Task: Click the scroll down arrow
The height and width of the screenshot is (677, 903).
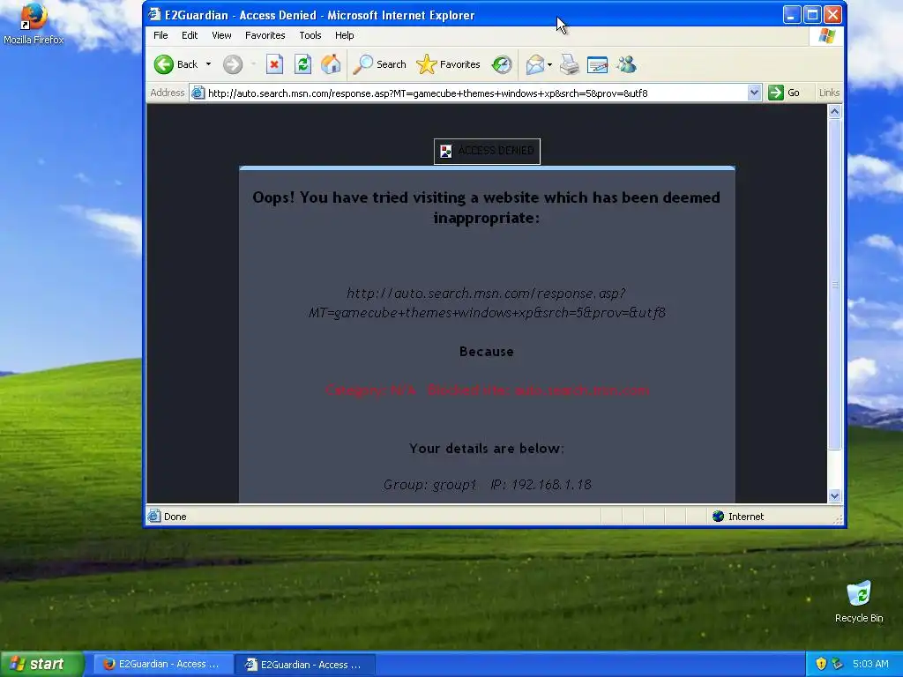Action: pyautogui.click(x=834, y=495)
